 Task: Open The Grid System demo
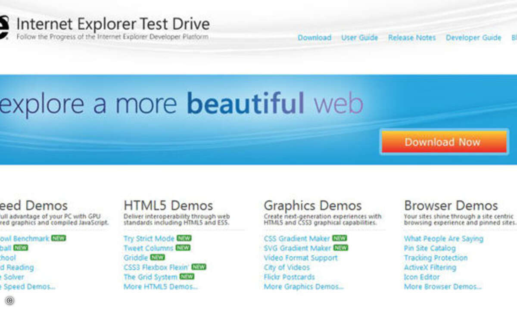point(150,277)
